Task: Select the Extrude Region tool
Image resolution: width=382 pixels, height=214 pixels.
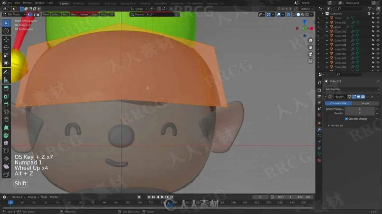Action: (x=6, y=89)
